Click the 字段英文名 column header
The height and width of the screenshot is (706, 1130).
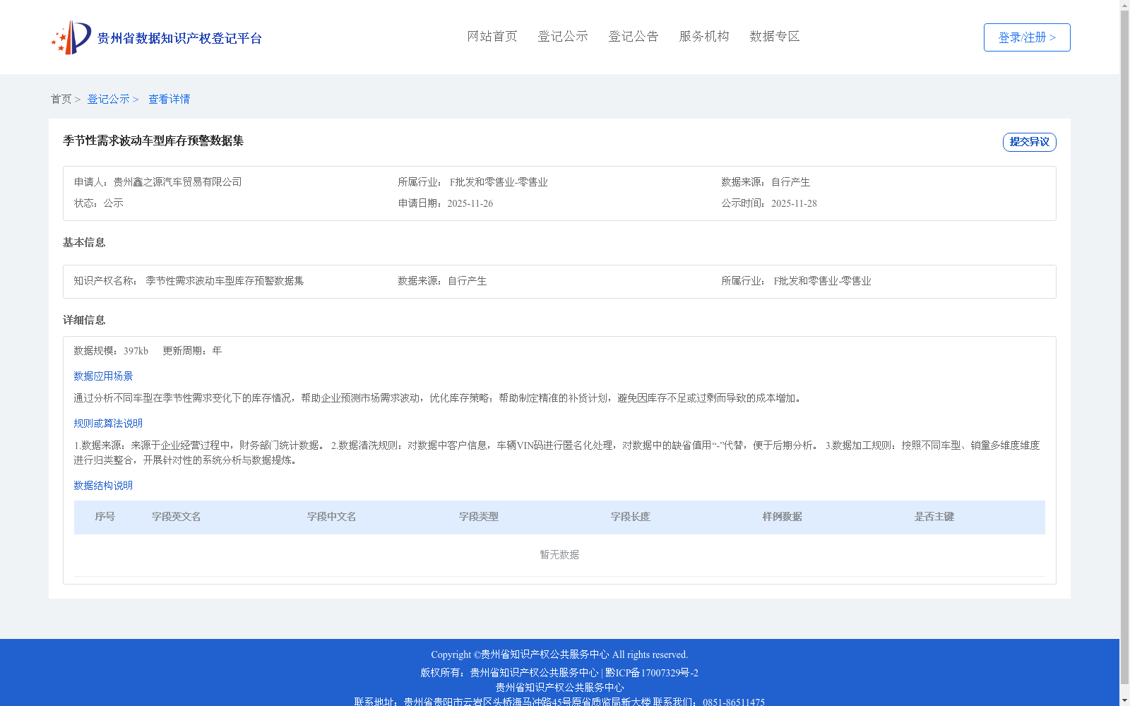tap(176, 517)
